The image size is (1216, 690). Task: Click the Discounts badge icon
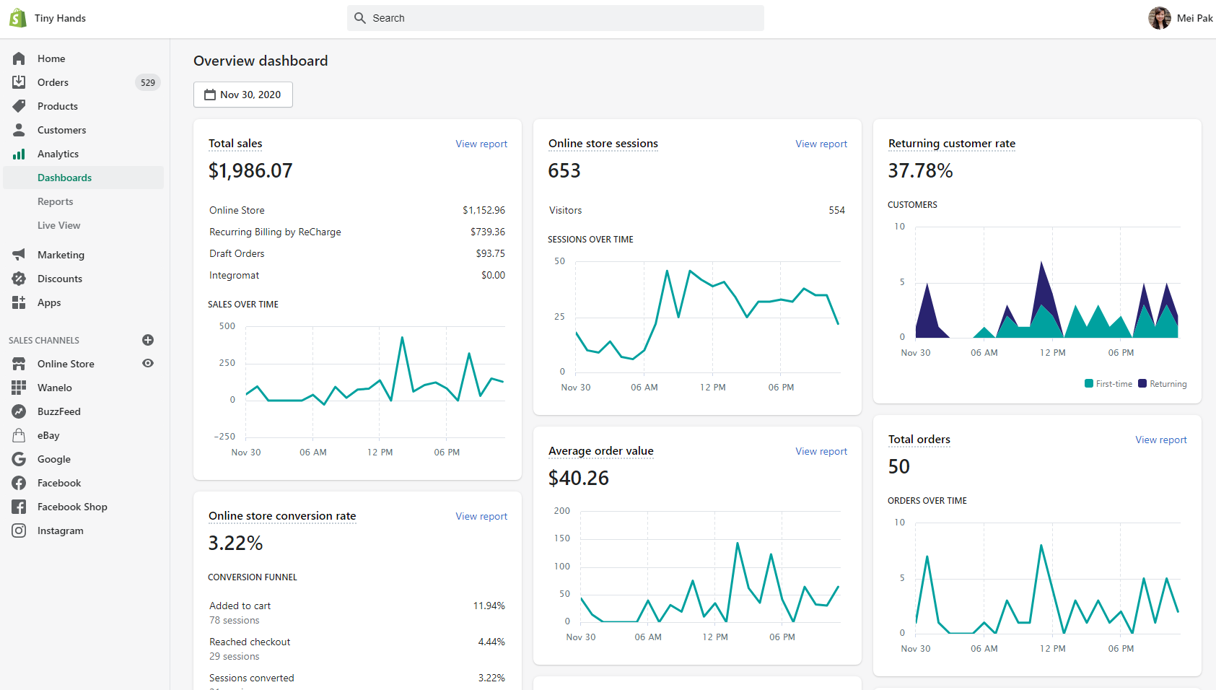[x=19, y=279]
